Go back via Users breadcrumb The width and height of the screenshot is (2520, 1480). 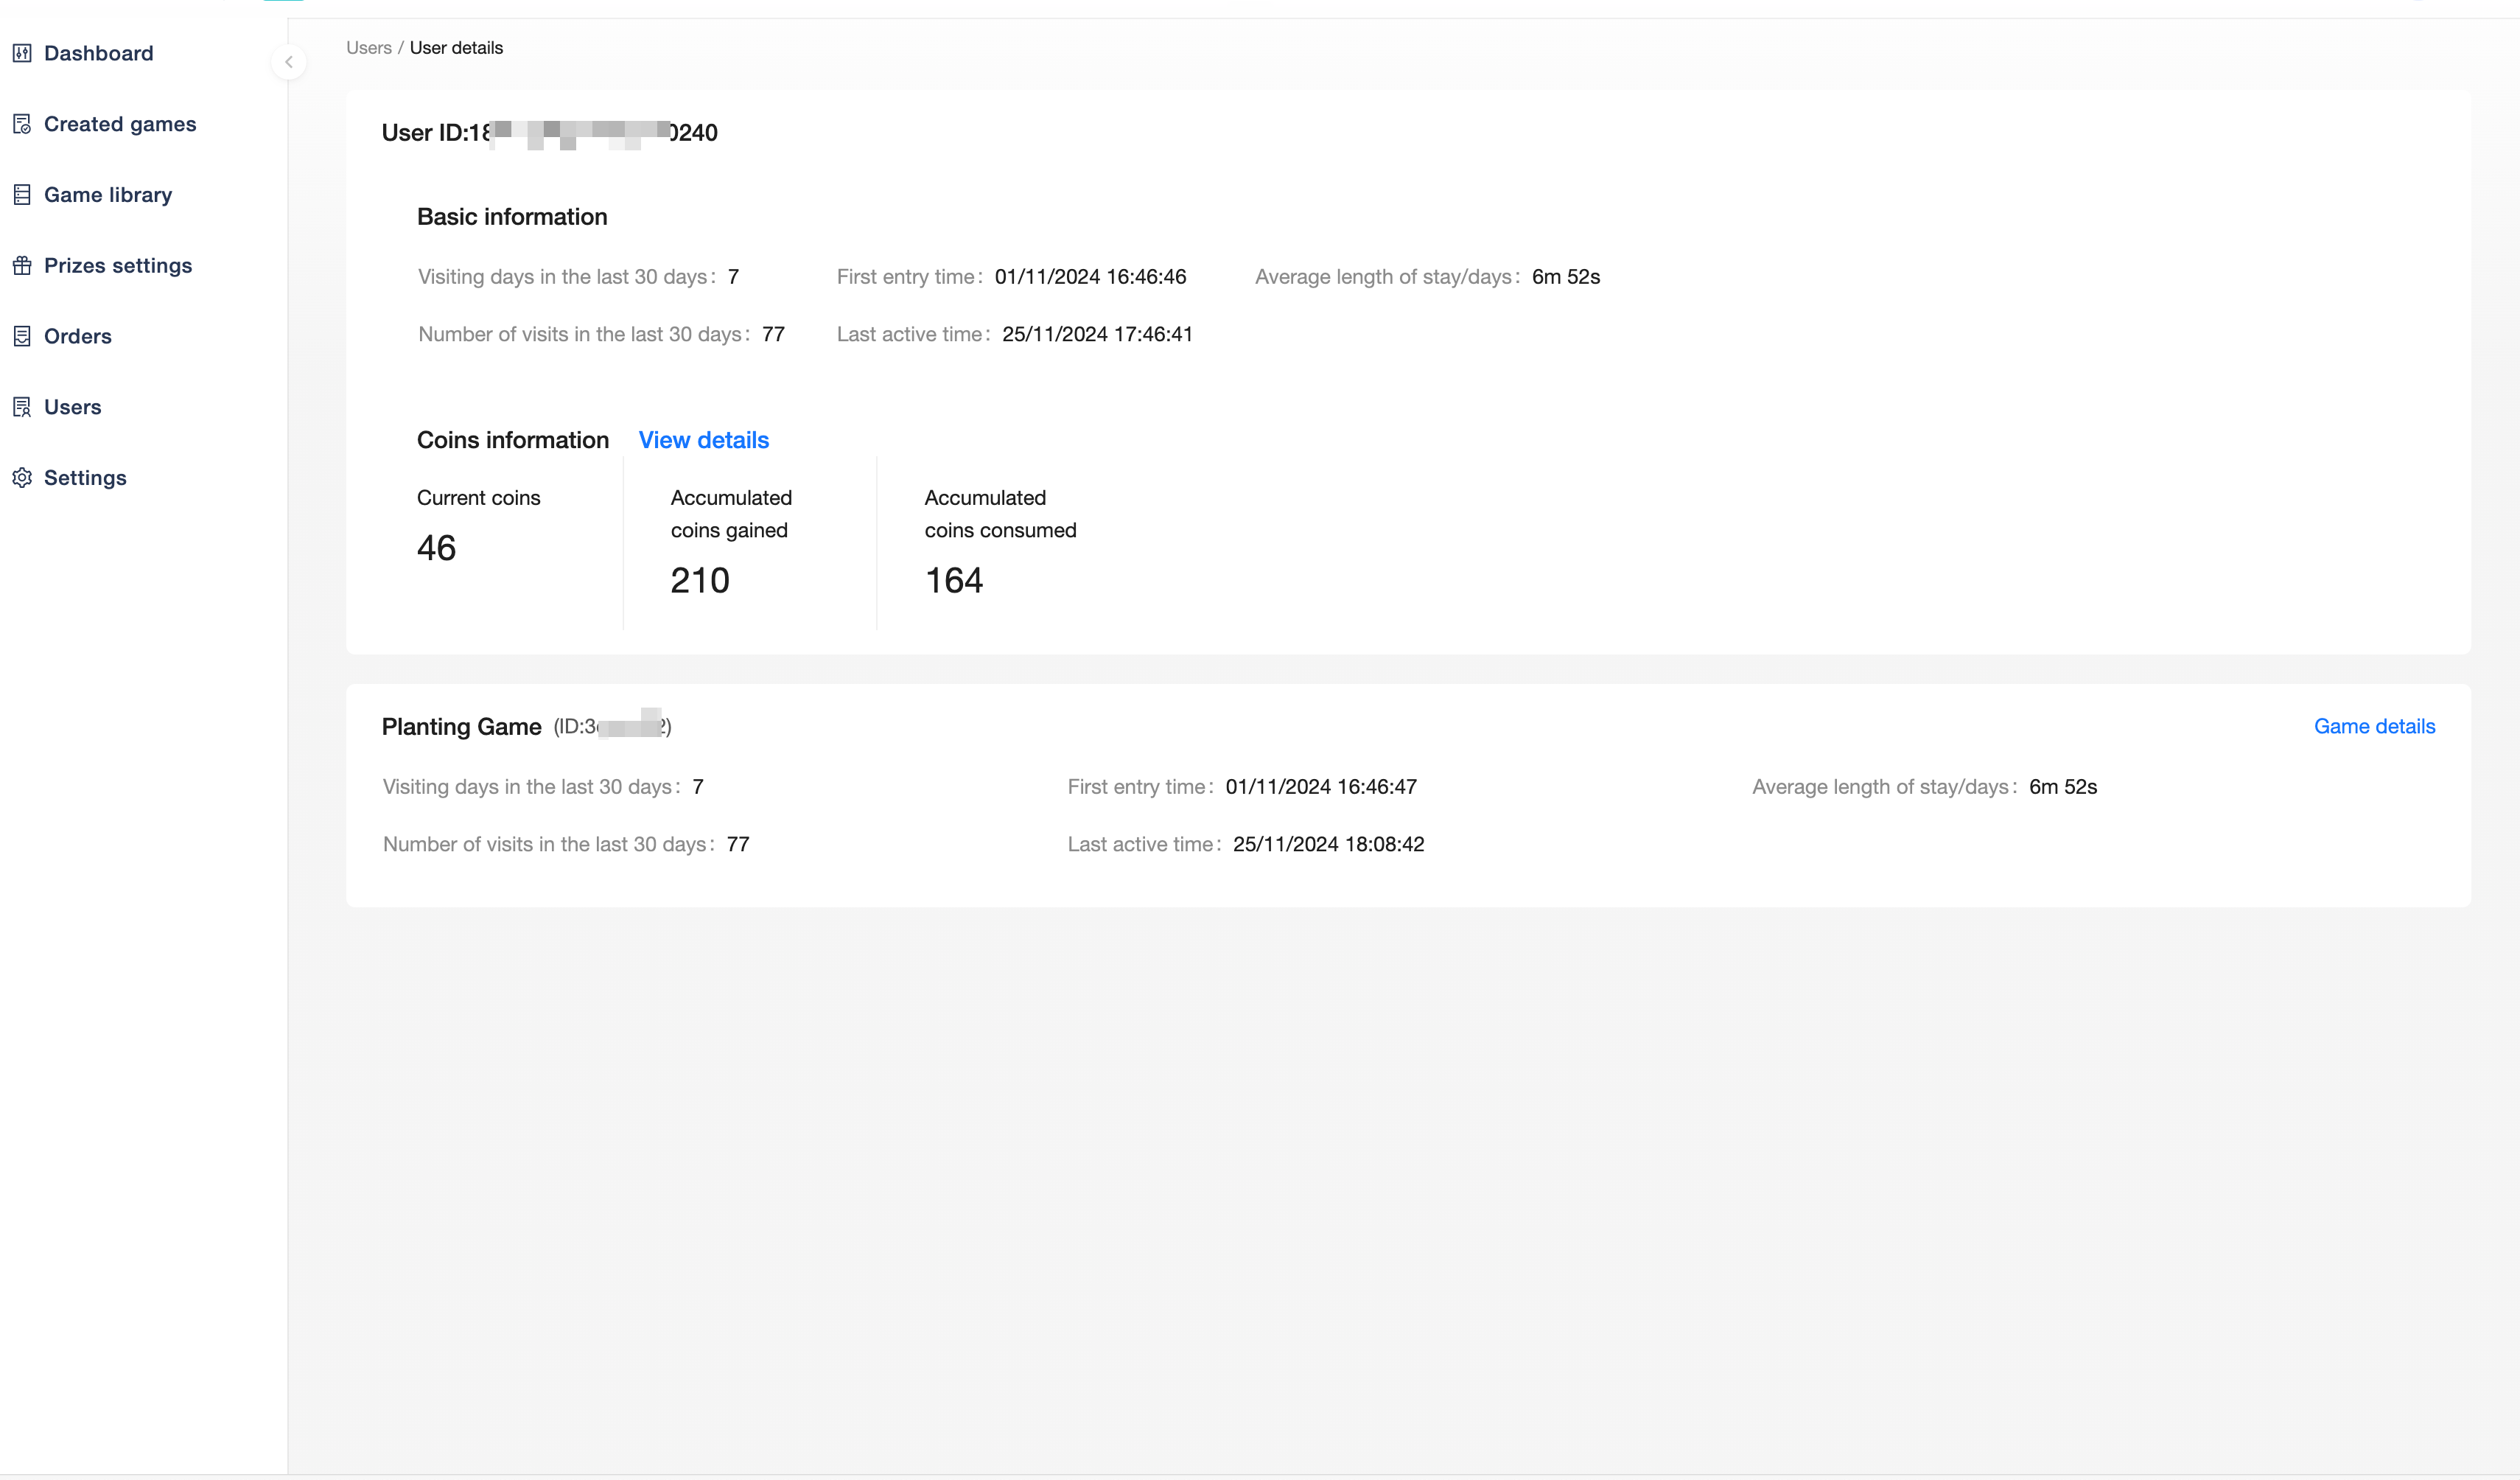[x=368, y=48]
